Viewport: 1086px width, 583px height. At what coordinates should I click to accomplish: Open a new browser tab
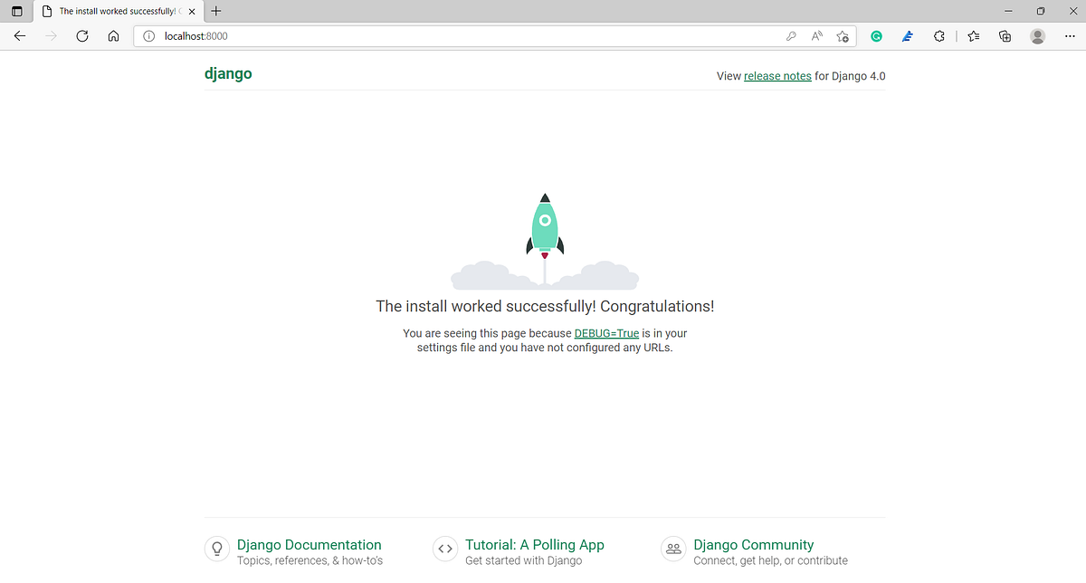(214, 11)
